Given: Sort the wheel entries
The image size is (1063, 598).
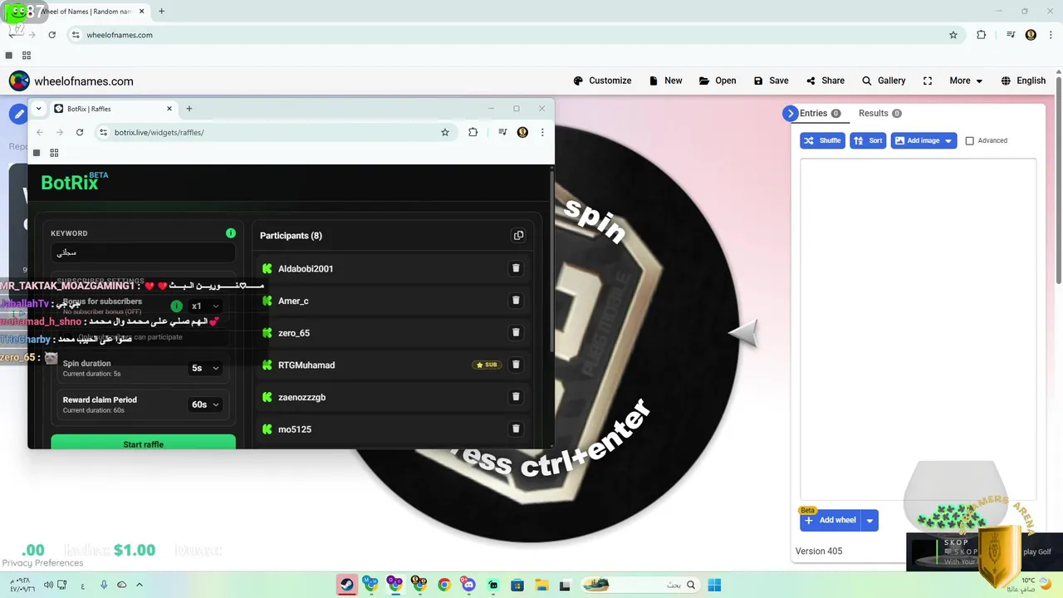Looking at the screenshot, I should pyautogui.click(x=868, y=140).
